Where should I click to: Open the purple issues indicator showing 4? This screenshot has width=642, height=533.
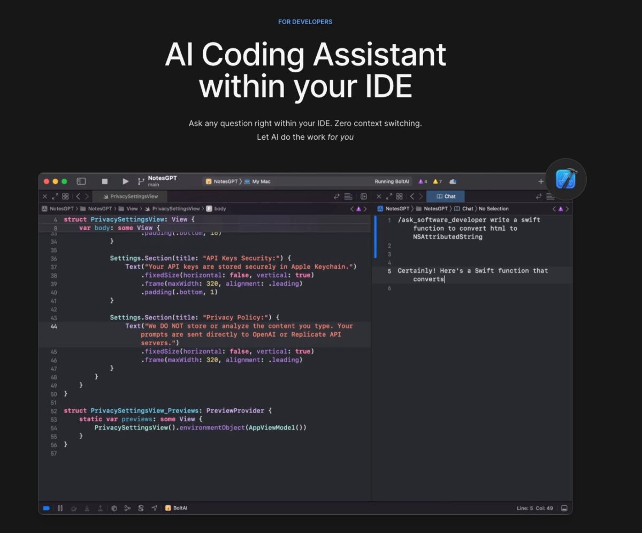pos(422,182)
